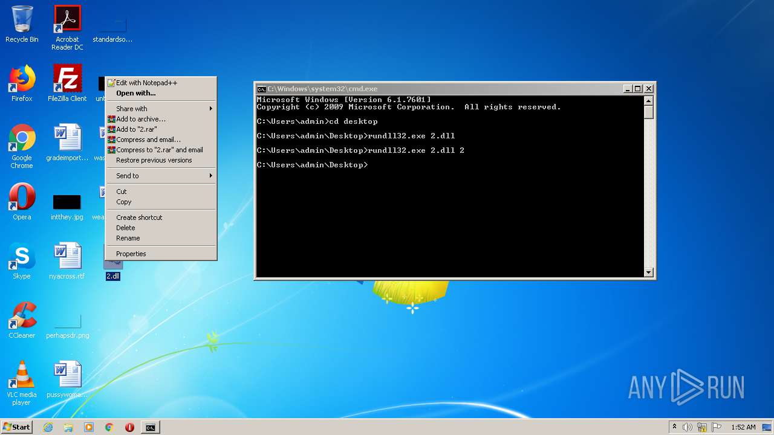Viewport: 774px width, 435px height.
Task: Click the taskbar clock 1:52 AM
Action: [743, 427]
